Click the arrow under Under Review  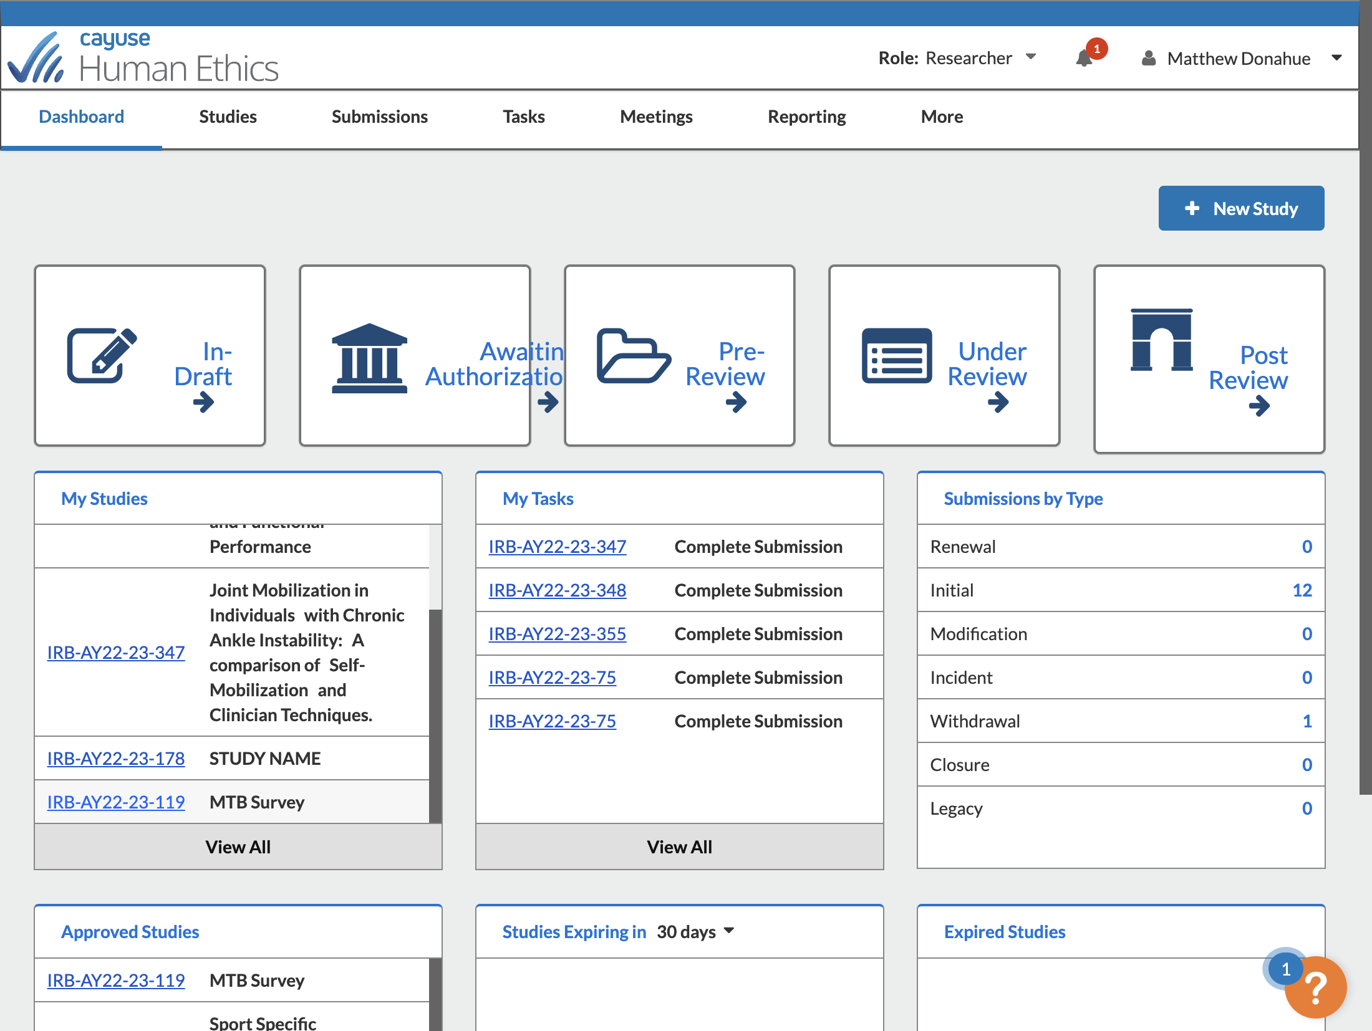click(998, 403)
